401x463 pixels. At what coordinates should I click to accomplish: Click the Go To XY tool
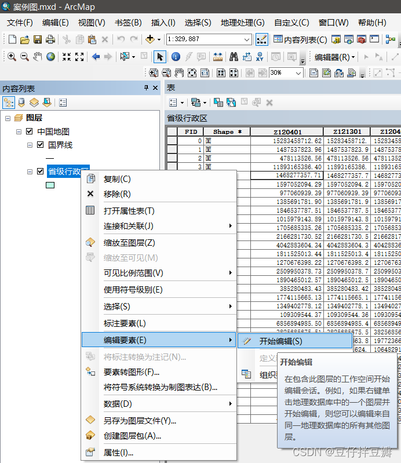point(260,56)
